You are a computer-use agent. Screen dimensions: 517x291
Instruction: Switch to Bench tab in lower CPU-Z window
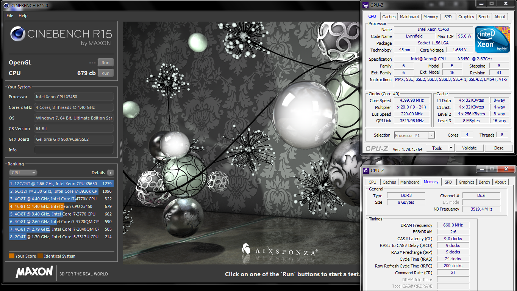(484, 182)
